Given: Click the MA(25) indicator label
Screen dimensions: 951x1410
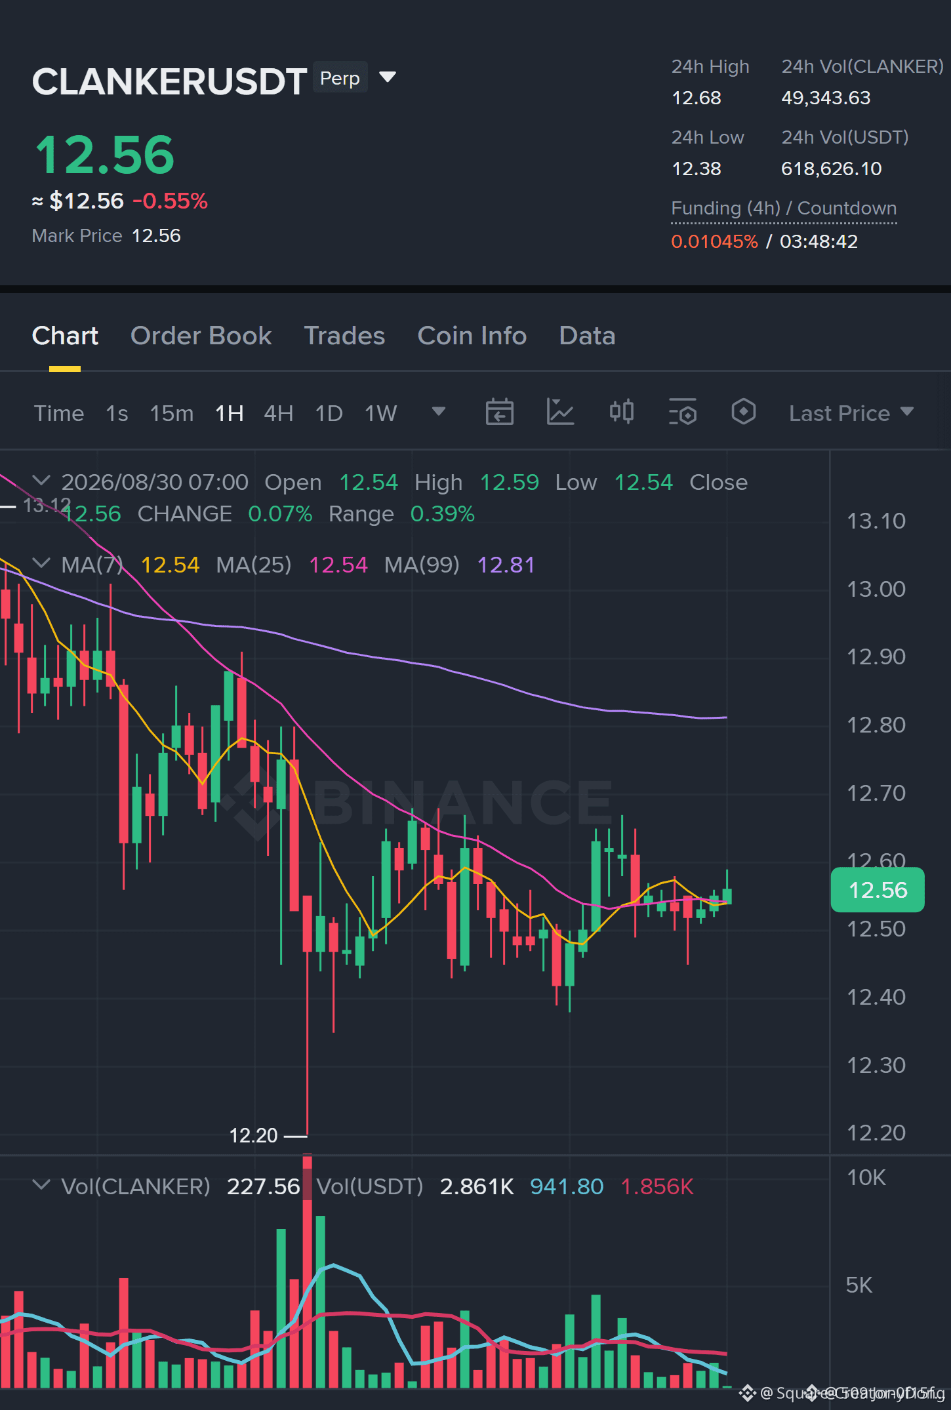Looking at the screenshot, I should tap(254, 565).
